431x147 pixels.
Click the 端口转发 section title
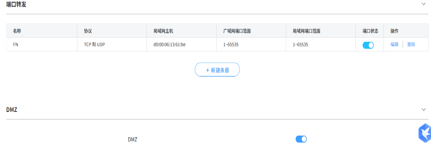[16, 4]
